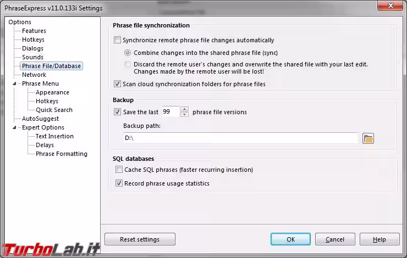Image resolution: width=407 pixels, height=258 pixels.
Task: Open the Features options page
Action: click(34, 31)
